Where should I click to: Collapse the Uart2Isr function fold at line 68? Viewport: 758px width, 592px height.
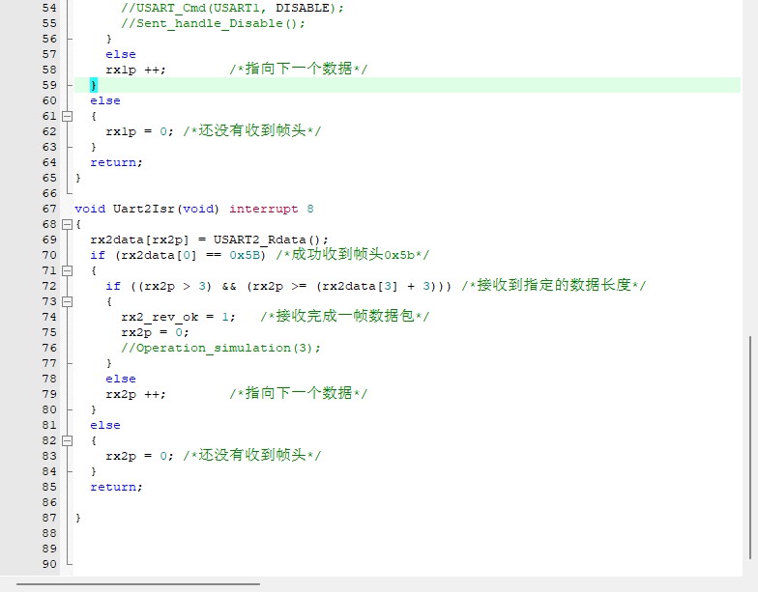point(68,224)
